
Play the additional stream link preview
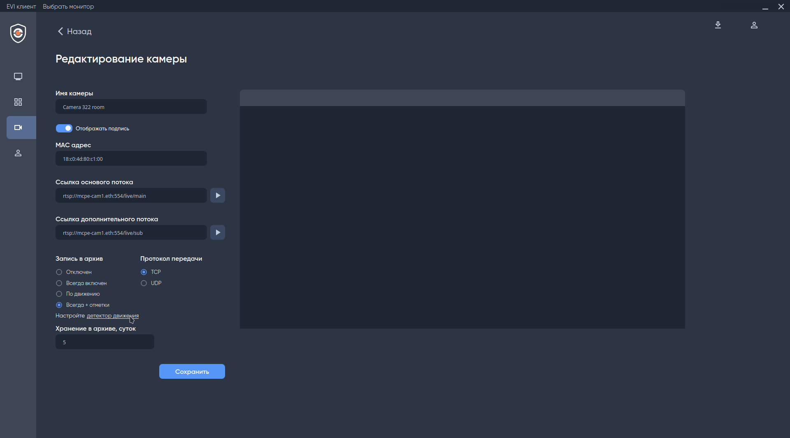click(218, 232)
